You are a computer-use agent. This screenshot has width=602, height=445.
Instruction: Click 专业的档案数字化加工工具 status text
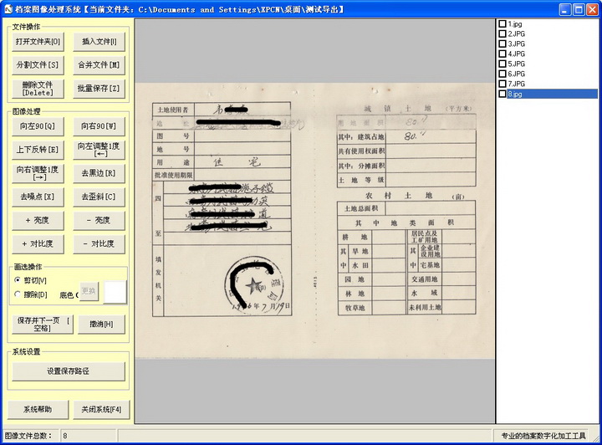point(543,436)
